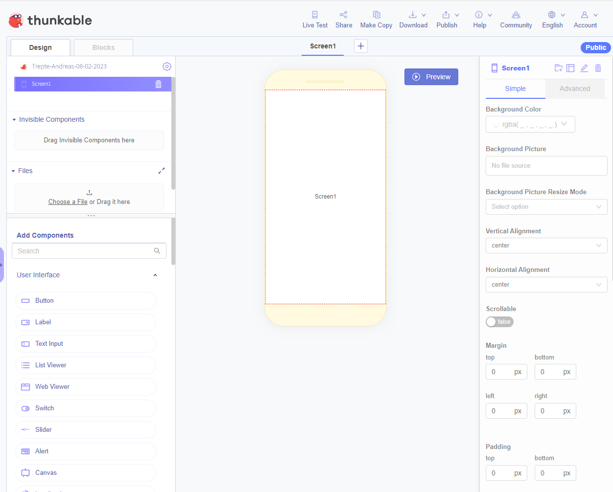
Task: Click the project name Trepte-Andreas-08-02-2023
Action: click(69, 67)
